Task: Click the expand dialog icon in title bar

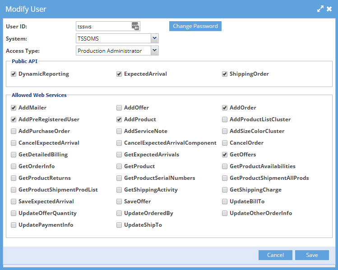Action: coord(320,9)
